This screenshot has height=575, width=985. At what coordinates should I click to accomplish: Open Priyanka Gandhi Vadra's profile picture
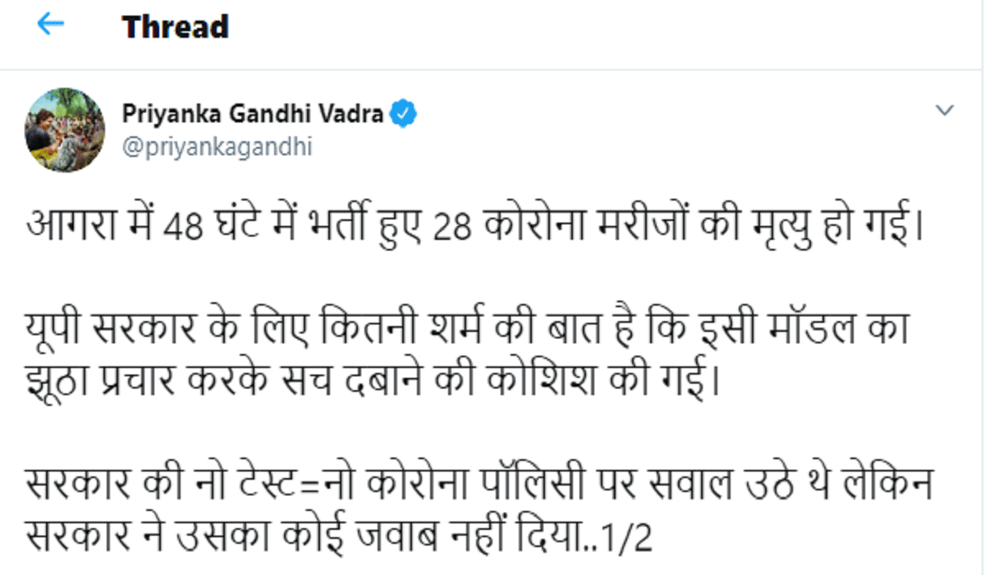(x=64, y=130)
